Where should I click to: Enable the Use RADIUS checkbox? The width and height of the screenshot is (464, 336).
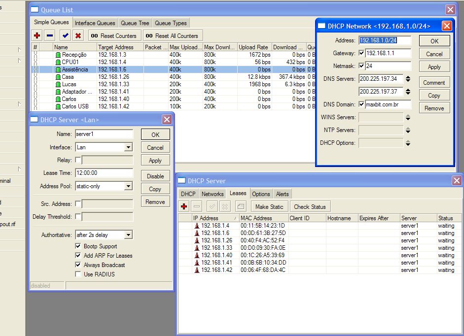[x=78, y=274]
